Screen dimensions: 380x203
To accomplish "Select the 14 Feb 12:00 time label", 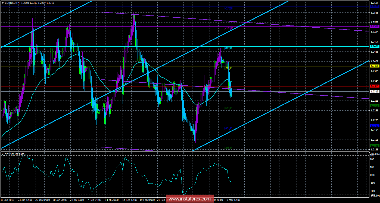I will click(x=130, y=200).
